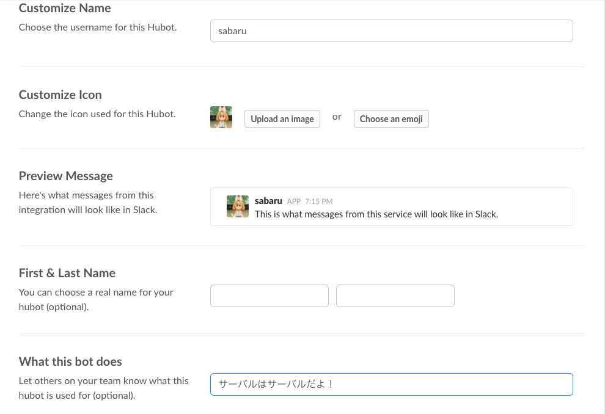Click the First & Last Name heading

67,274
